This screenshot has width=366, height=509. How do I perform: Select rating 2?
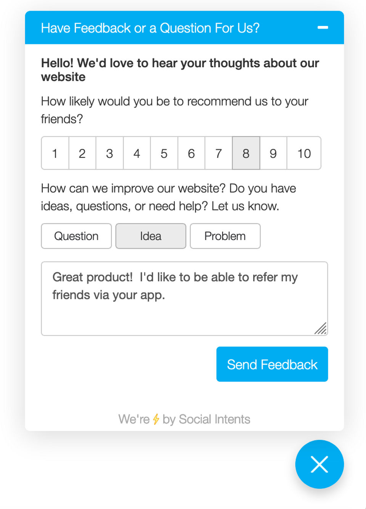82,153
